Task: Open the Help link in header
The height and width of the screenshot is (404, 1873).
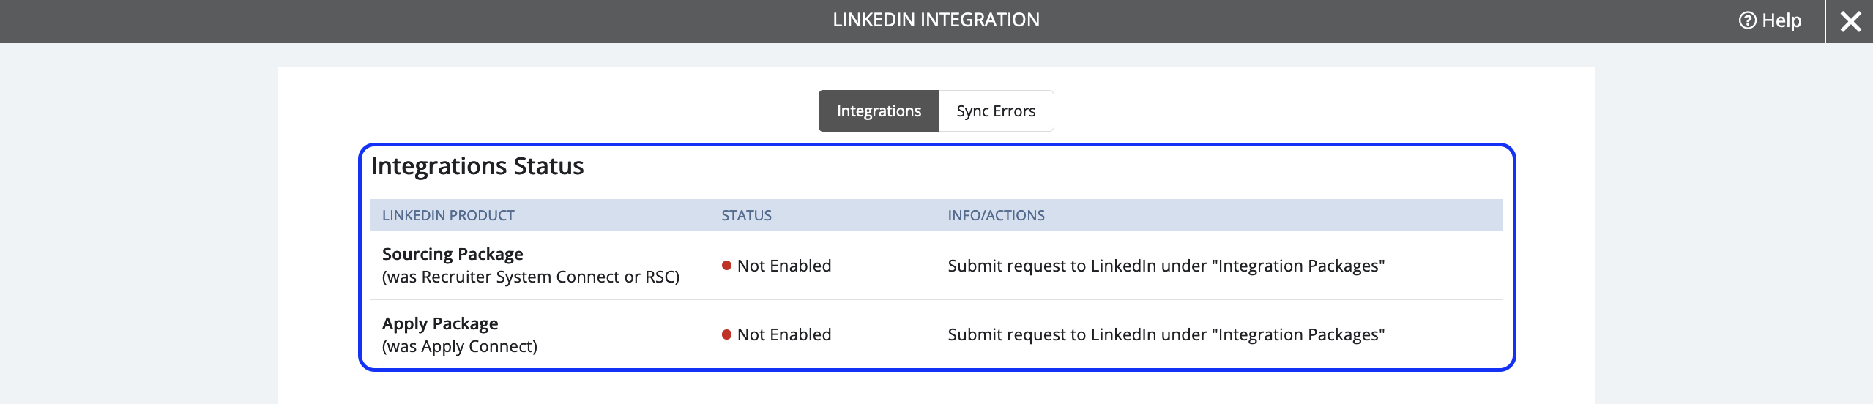Action: 1770,20
